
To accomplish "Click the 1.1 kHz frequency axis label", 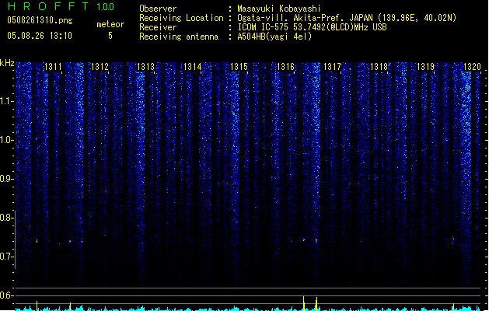I will coord(6,101).
